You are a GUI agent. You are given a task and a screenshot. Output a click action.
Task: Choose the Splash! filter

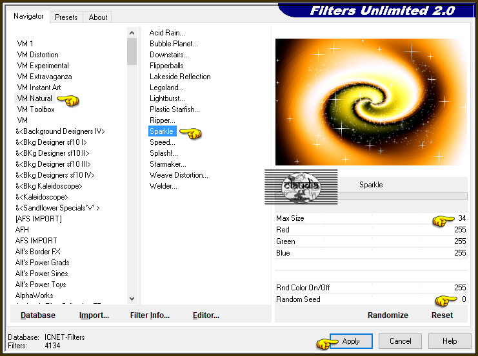[163, 153]
